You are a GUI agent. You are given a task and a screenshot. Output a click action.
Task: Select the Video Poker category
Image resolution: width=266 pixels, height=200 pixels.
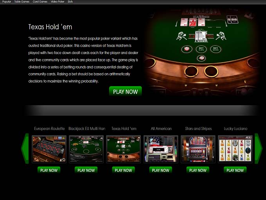click(58, 2)
